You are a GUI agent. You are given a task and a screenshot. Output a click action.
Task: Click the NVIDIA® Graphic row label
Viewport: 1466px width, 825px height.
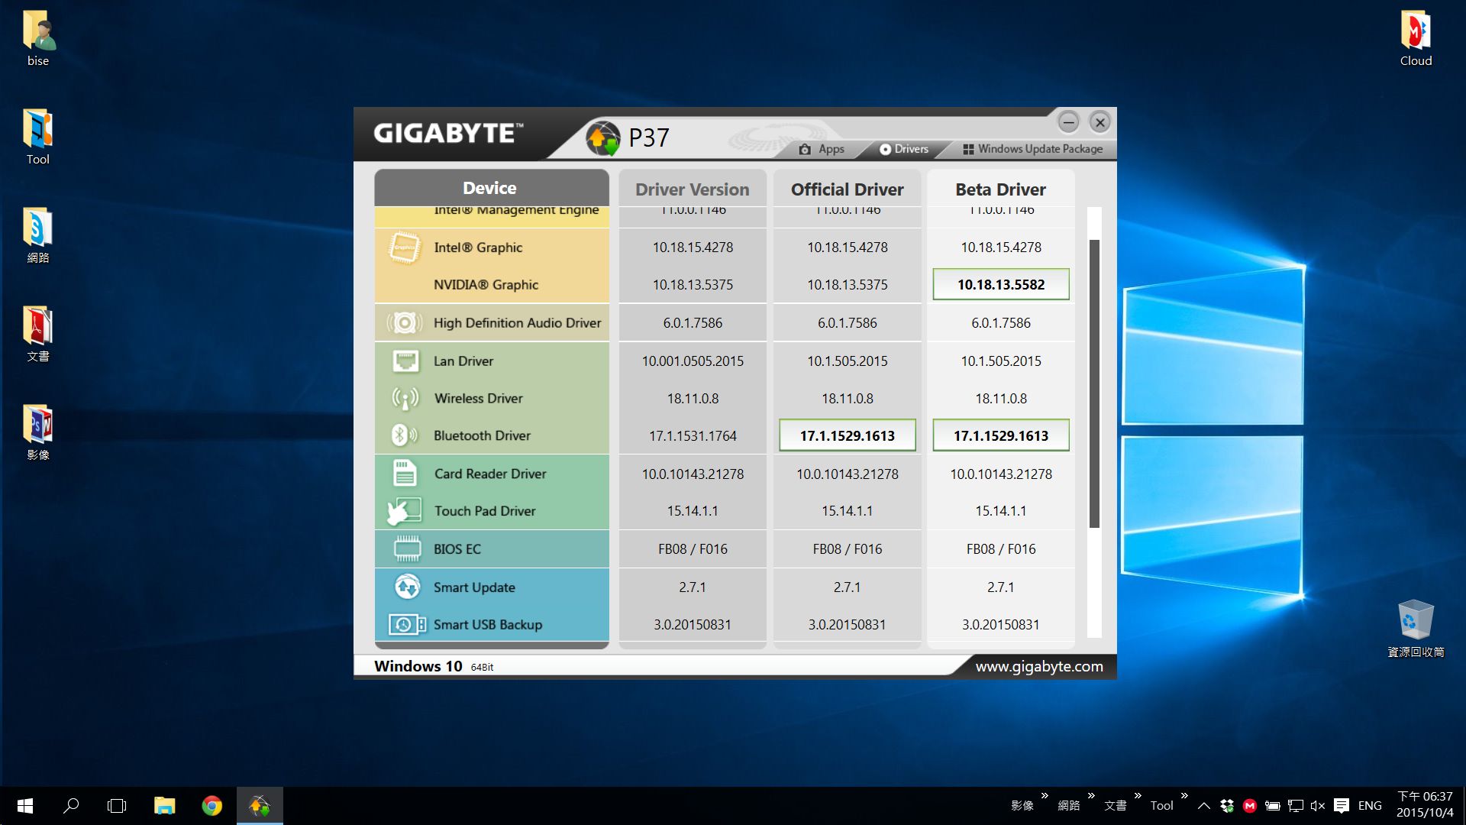point(486,285)
